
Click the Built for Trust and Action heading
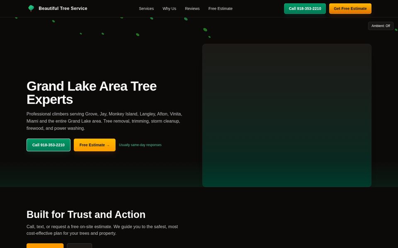click(86, 215)
